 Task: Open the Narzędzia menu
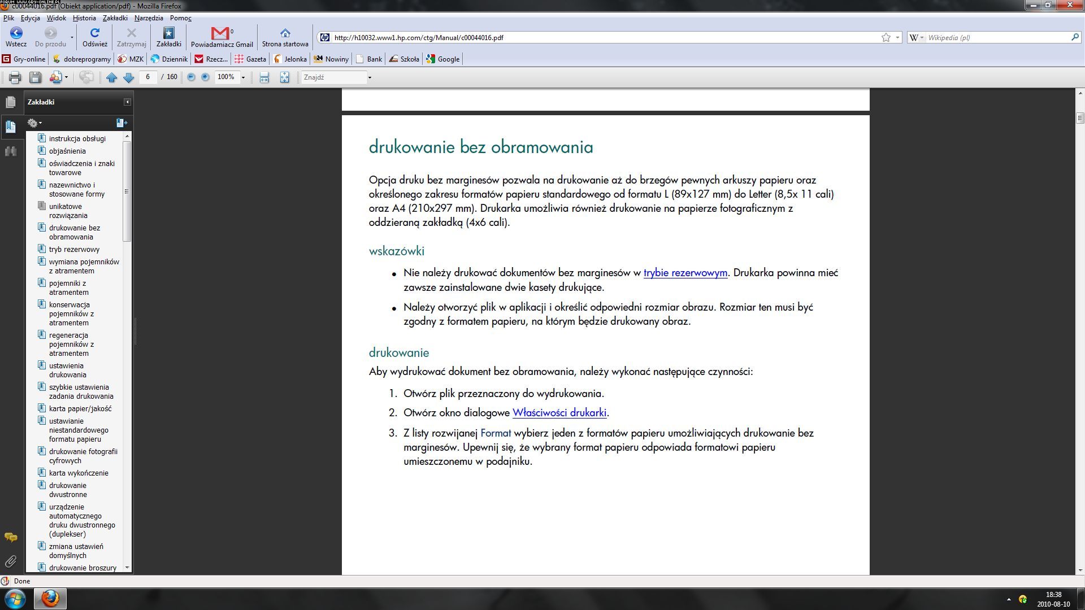[x=149, y=18]
